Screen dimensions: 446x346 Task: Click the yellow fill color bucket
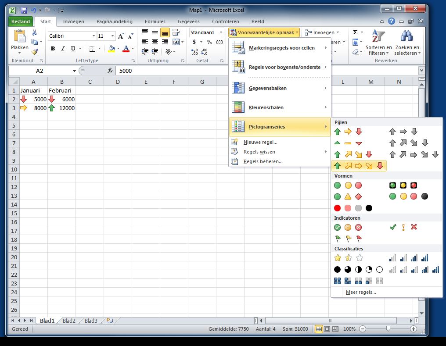(x=112, y=49)
